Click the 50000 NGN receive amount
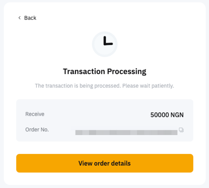 167,115
